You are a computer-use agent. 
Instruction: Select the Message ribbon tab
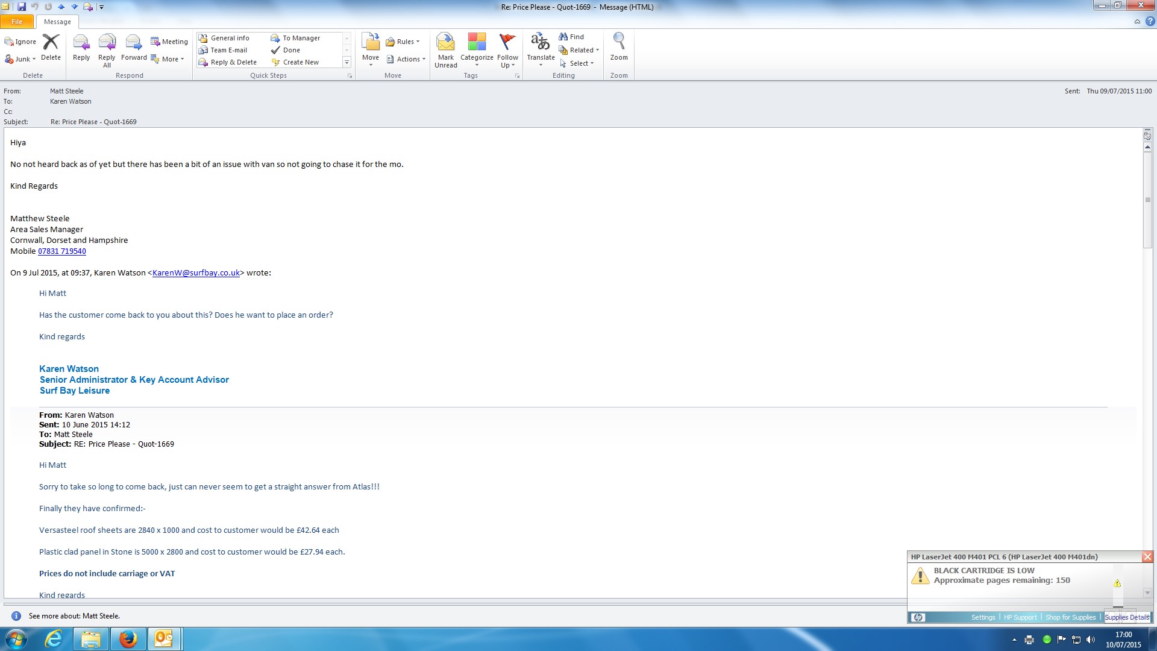click(57, 22)
